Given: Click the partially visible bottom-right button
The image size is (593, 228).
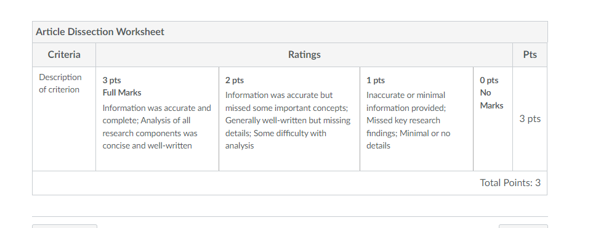Looking at the screenshot, I should tap(523, 226).
